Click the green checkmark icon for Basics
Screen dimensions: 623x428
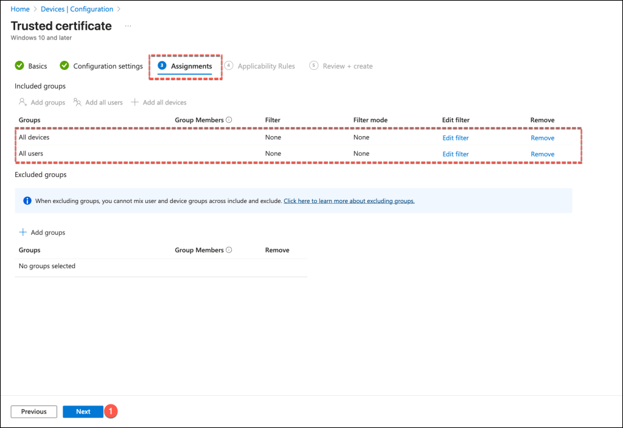[19, 66]
